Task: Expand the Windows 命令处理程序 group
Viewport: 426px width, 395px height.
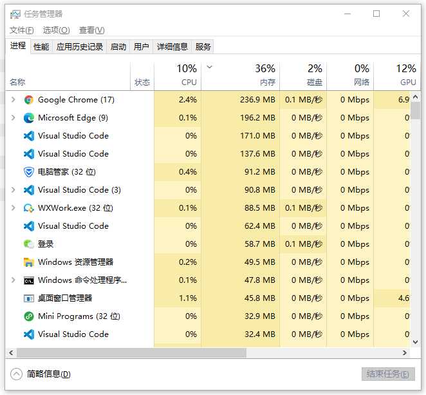Action: 13,280
